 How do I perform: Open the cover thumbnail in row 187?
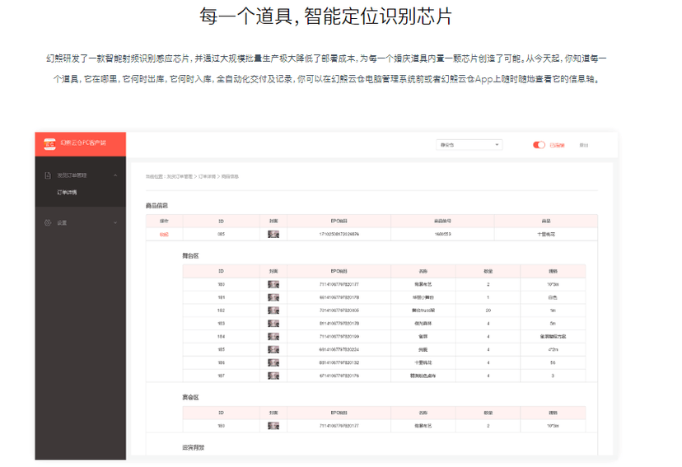tap(273, 376)
